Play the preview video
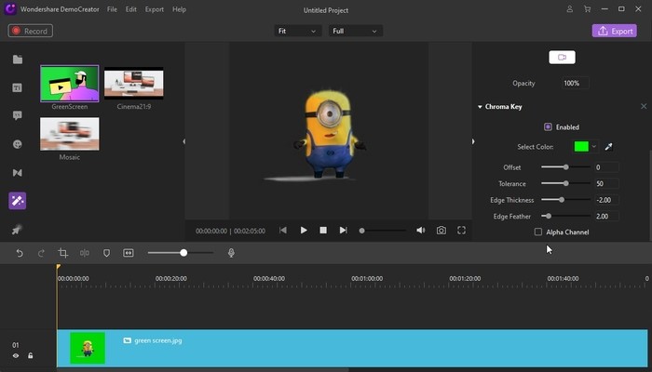Viewport: 652px width, 372px height. point(304,231)
